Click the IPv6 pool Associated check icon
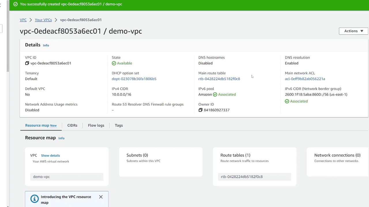This screenshot has width=369, height=207. coord(215,95)
